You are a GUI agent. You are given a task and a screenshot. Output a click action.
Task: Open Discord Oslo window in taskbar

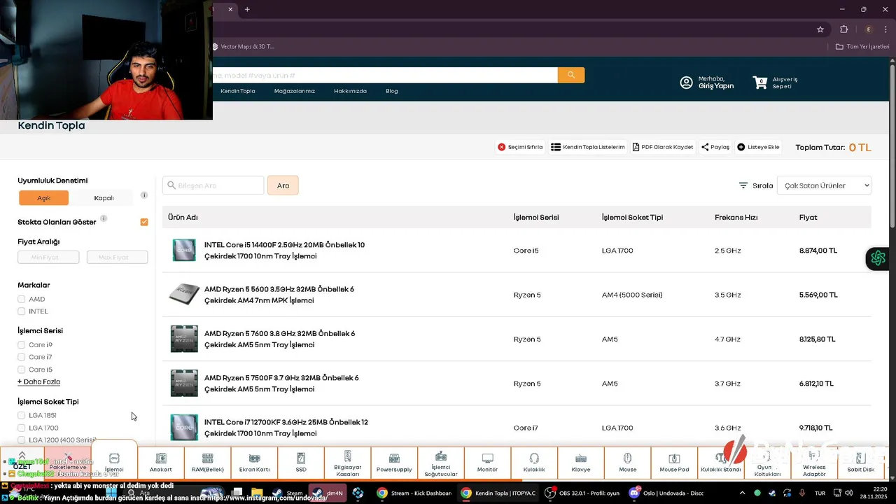666,493
